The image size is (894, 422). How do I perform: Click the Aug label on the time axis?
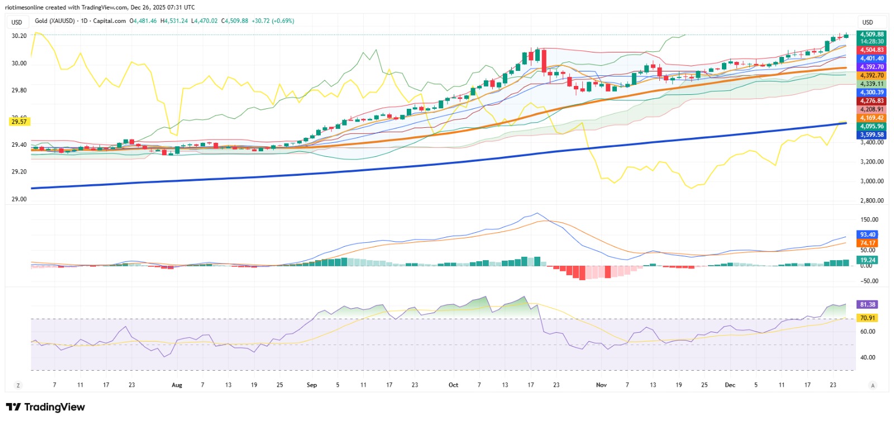coord(177,385)
